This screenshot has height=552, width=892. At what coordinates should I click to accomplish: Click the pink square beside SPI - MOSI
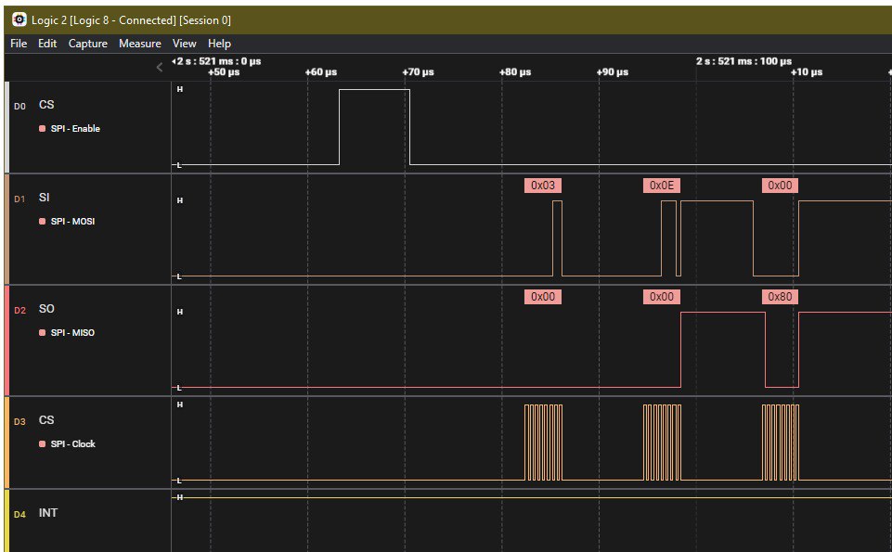(43, 222)
